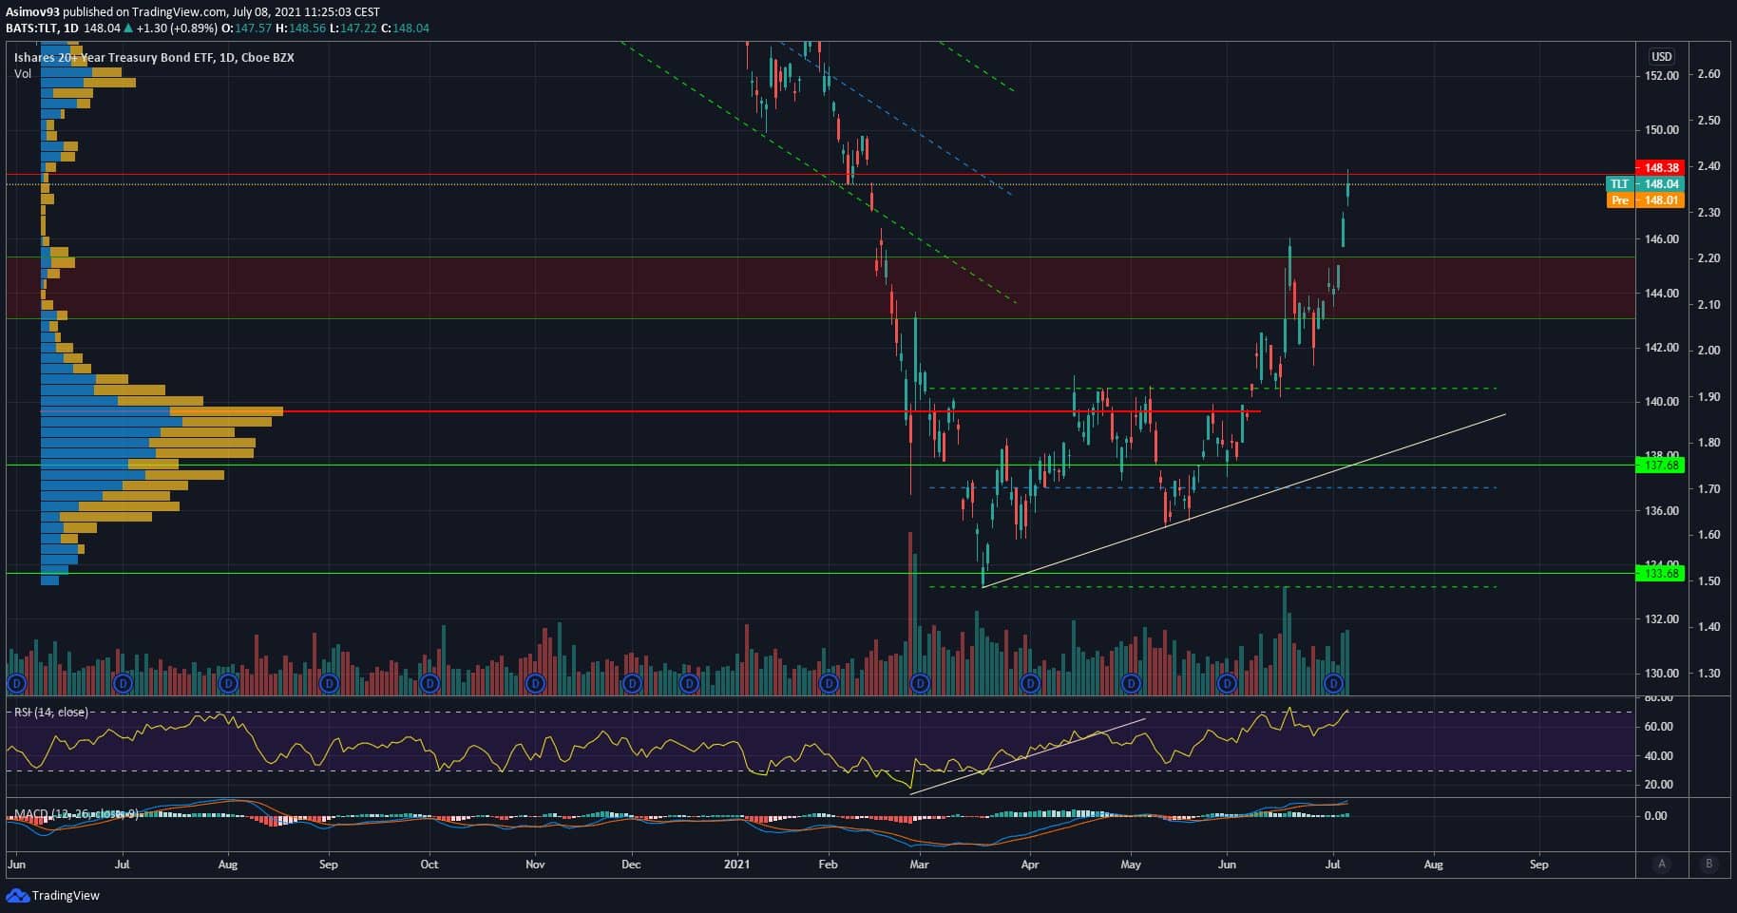Select the green 133.68 price level label
Image resolution: width=1737 pixels, height=913 pixels.
pyautogui.click(x=1662, y=574)
